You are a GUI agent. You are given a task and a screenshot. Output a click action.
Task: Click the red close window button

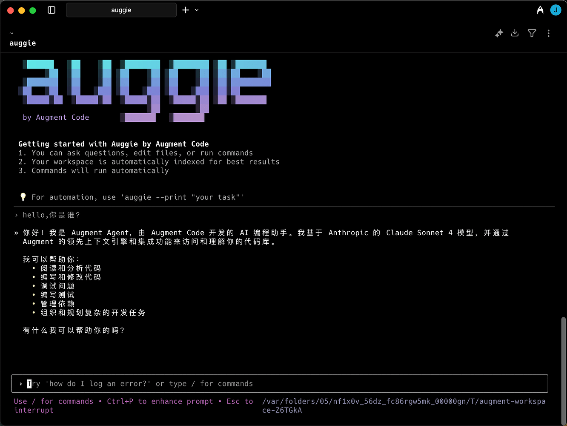(11, 10)
